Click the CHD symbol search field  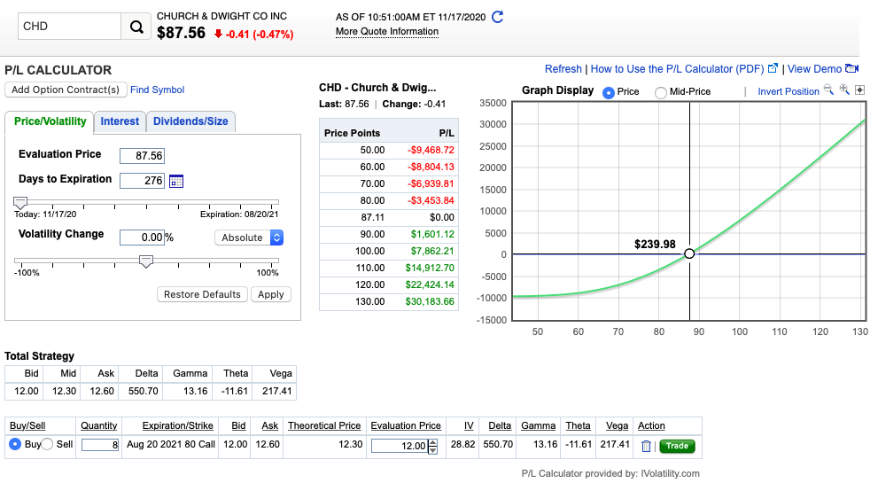(69, 27)
